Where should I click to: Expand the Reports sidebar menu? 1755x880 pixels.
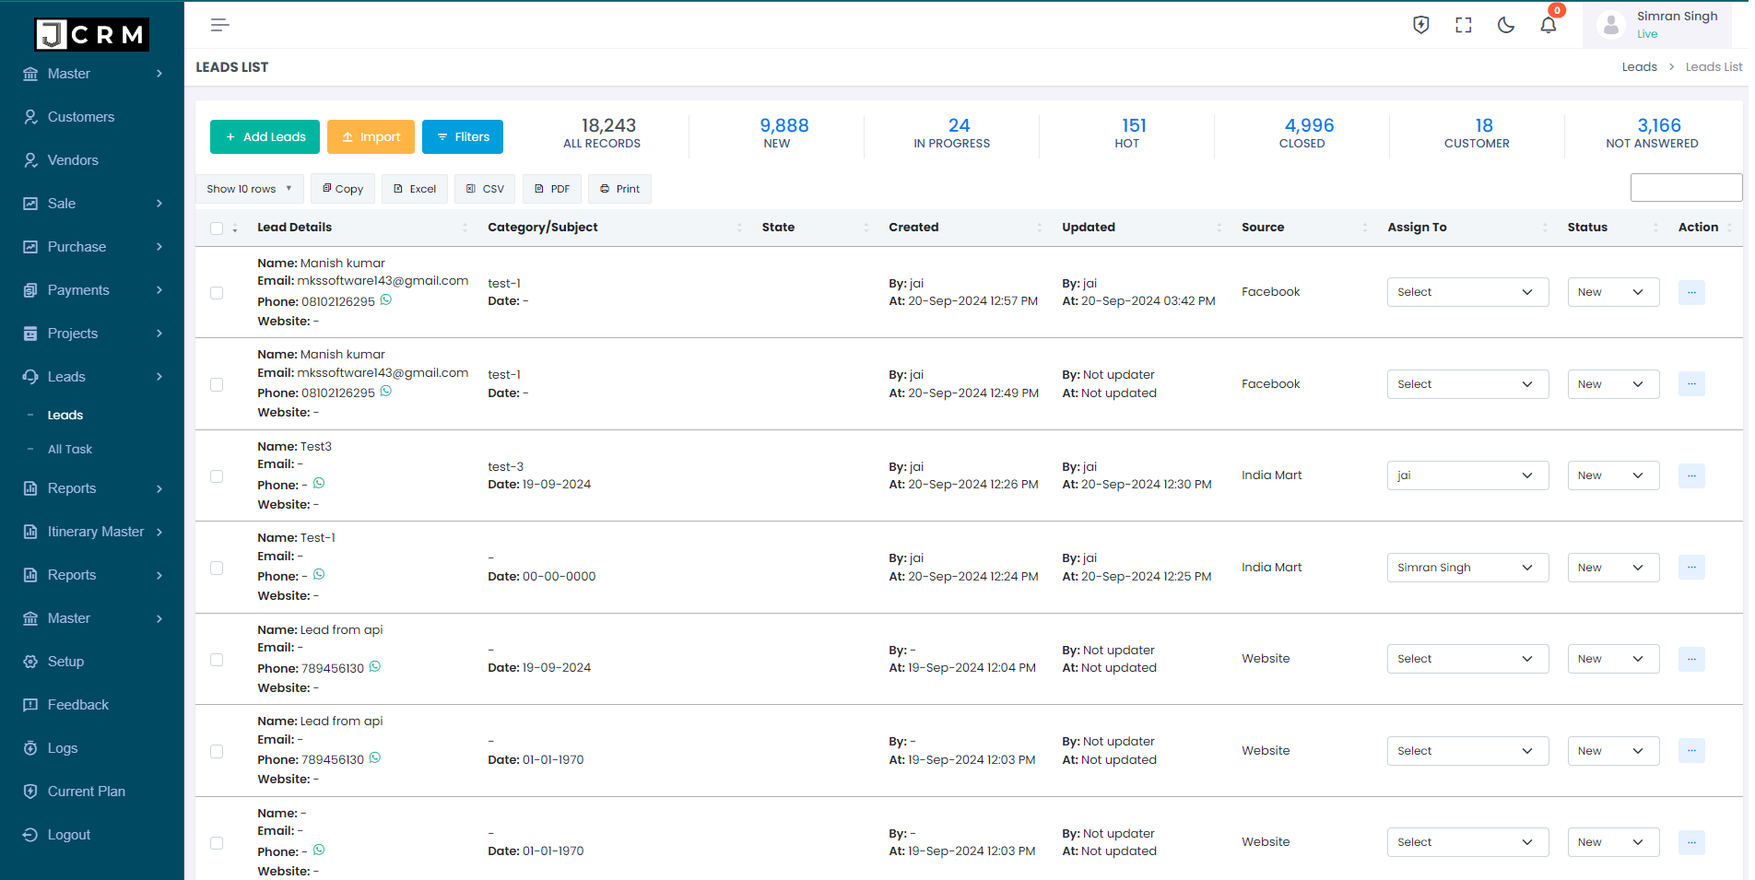coord(71,488)
